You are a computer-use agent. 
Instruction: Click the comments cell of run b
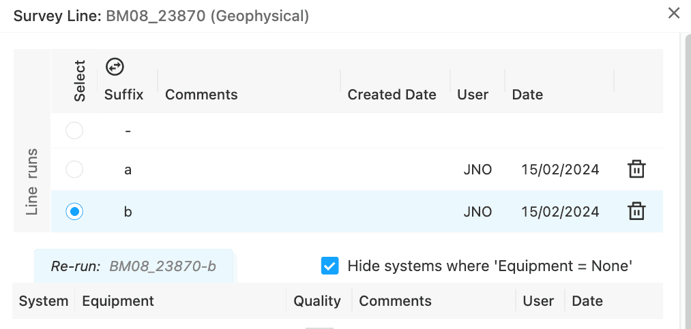(x=249, y=212)
